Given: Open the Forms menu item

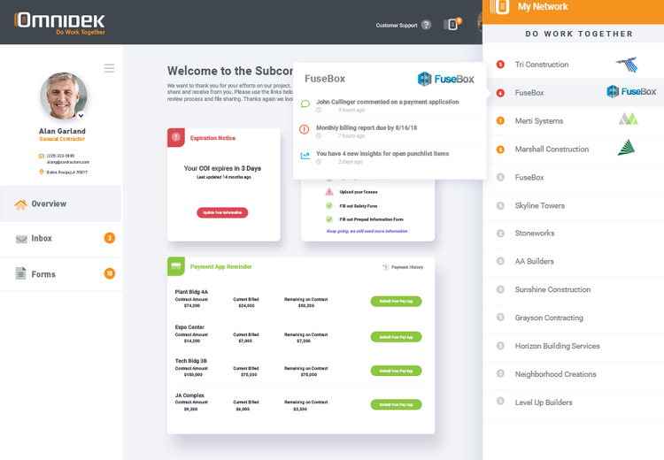Looking at the screenshot, I should click(60, 274).
